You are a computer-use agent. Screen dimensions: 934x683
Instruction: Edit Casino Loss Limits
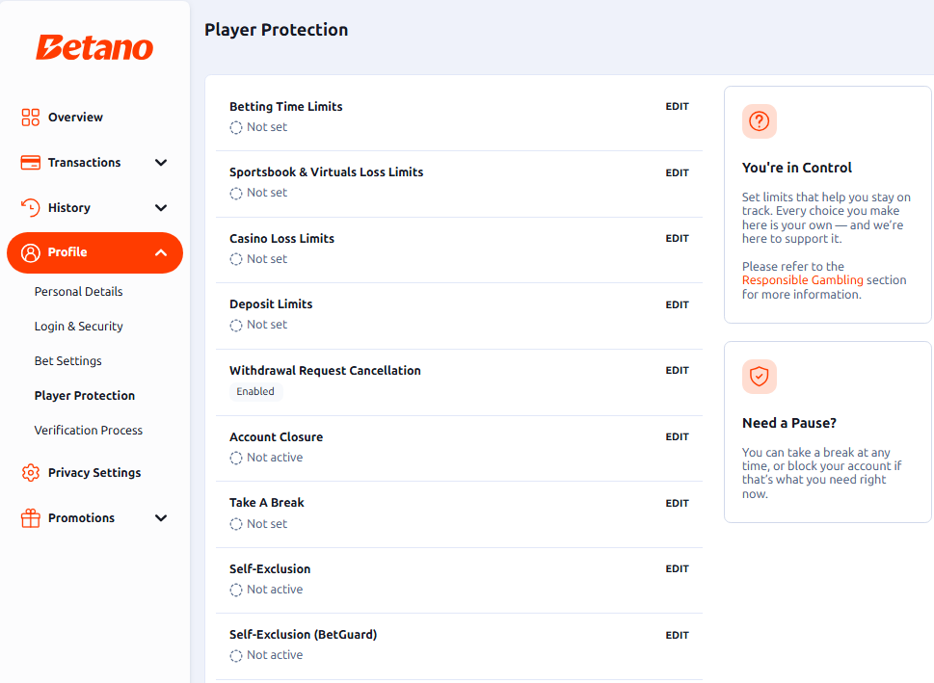pyautogui.click(x=678, y=238)
